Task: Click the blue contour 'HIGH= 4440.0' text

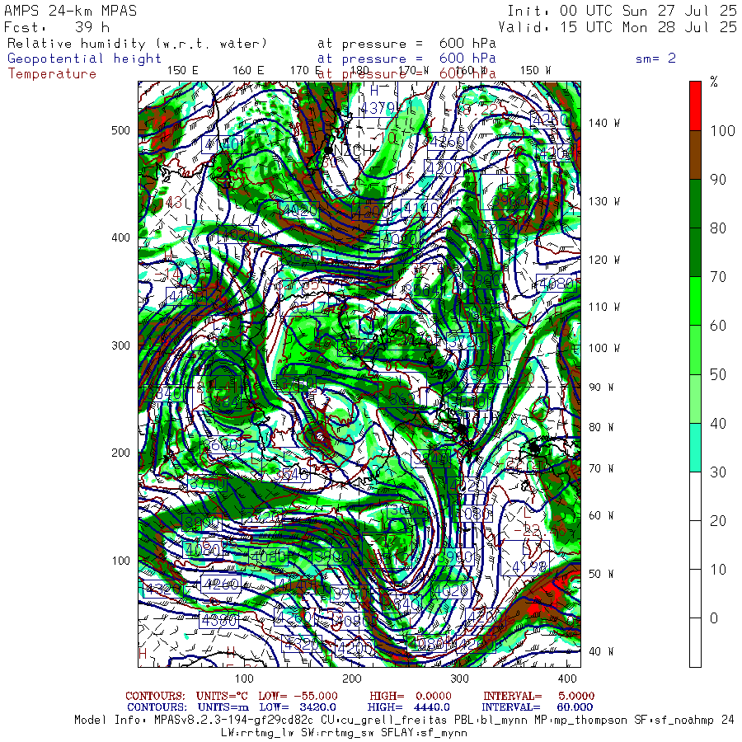Action: tap(409, 707)
